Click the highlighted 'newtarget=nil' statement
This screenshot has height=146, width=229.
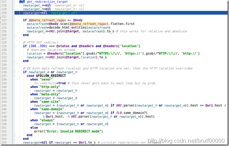pyautogui.click(x=35, y=13)
